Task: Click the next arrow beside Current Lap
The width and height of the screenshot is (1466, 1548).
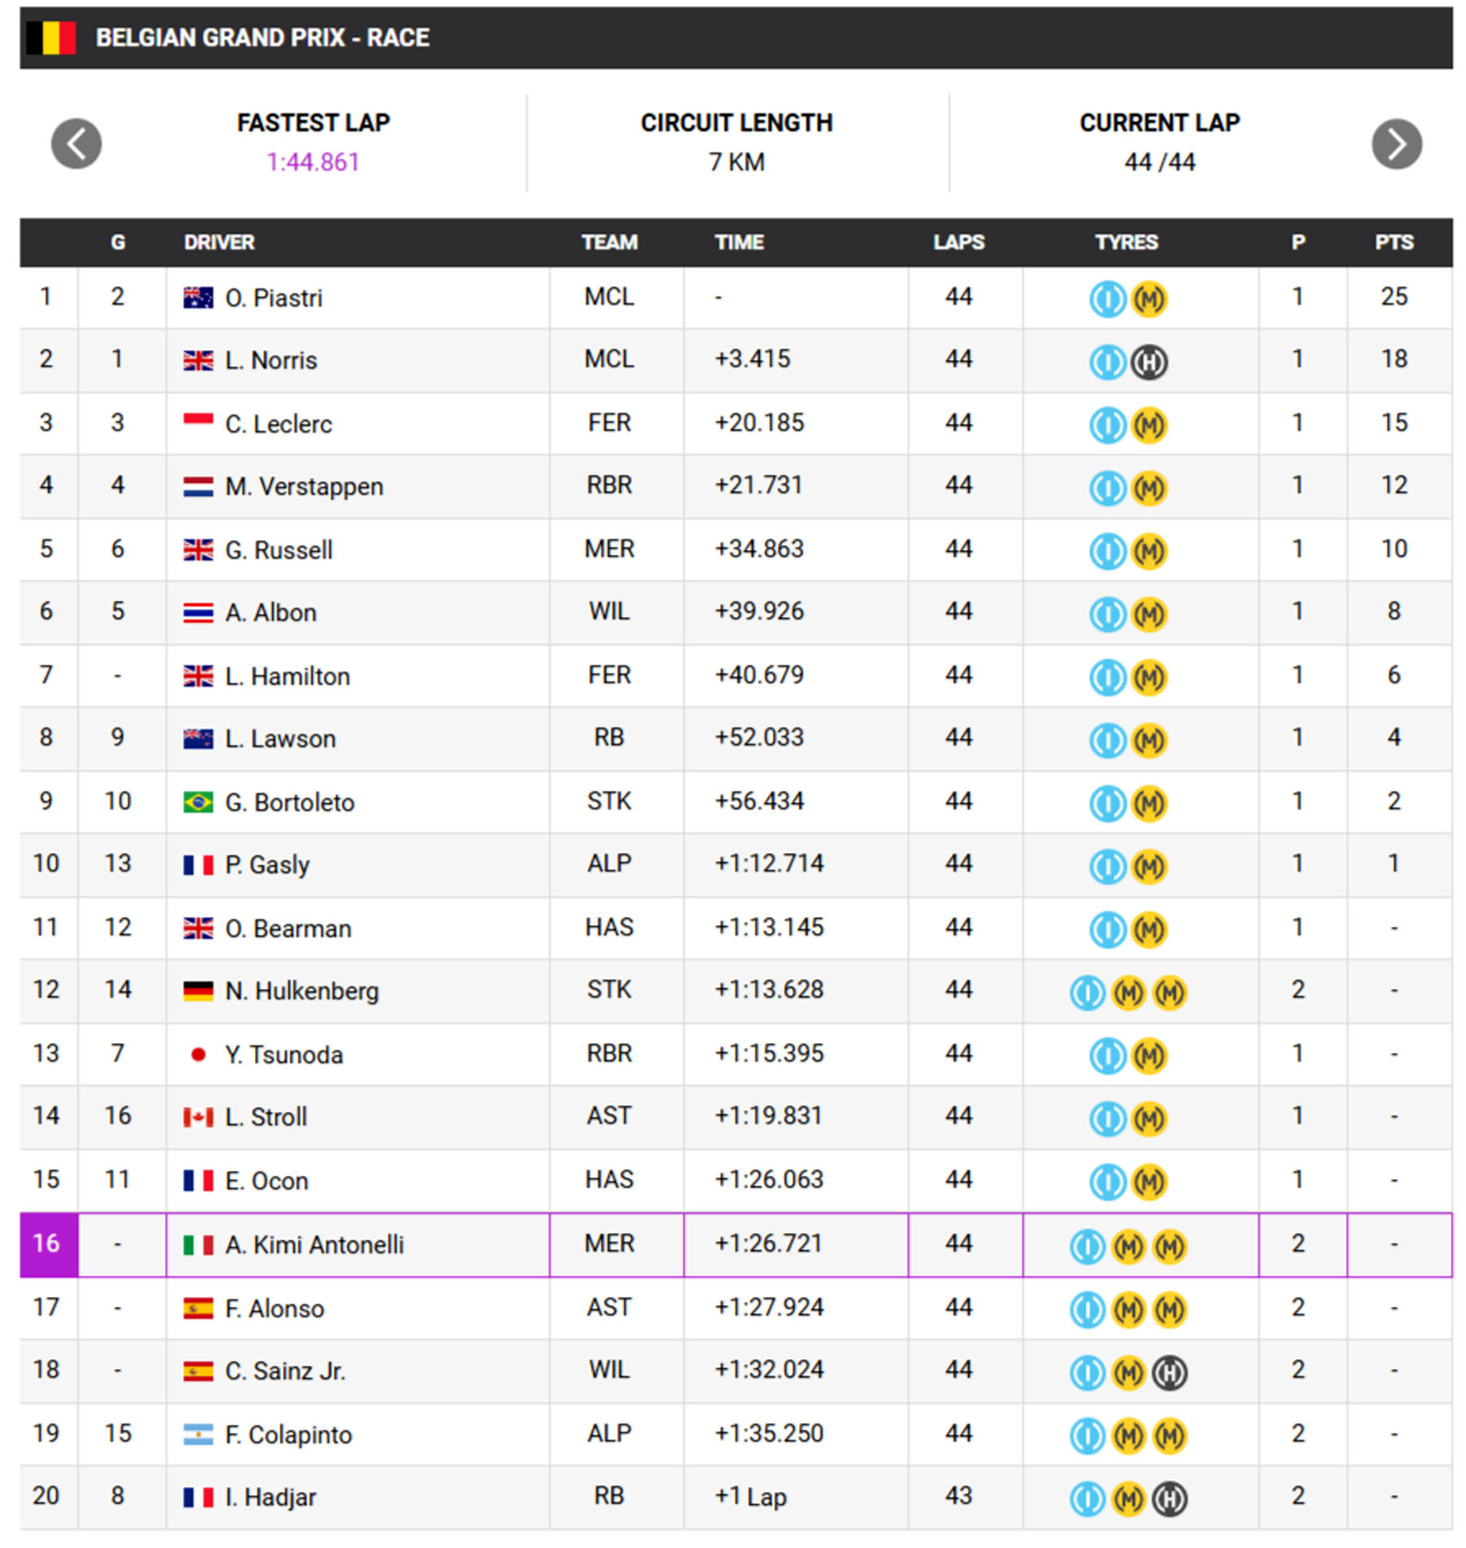Action: 1396,144
